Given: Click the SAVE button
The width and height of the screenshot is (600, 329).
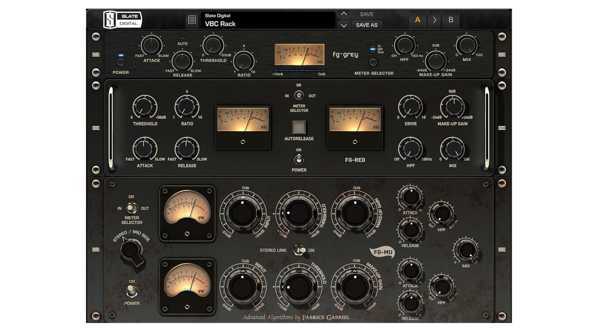Looking at the screenshot, I should tap(367, 14).
